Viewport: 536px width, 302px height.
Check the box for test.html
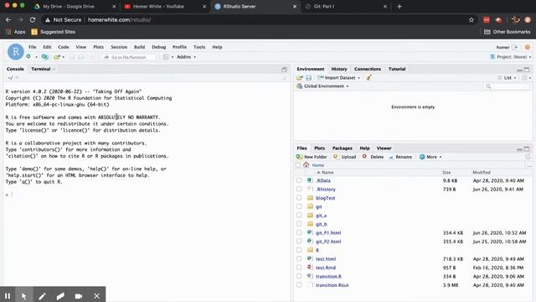coord(299,258)
